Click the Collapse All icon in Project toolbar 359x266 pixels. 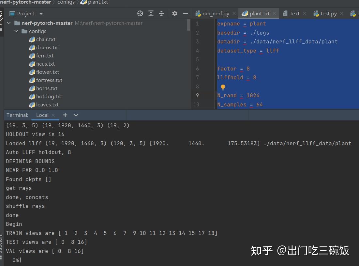(x=160, y=13)
